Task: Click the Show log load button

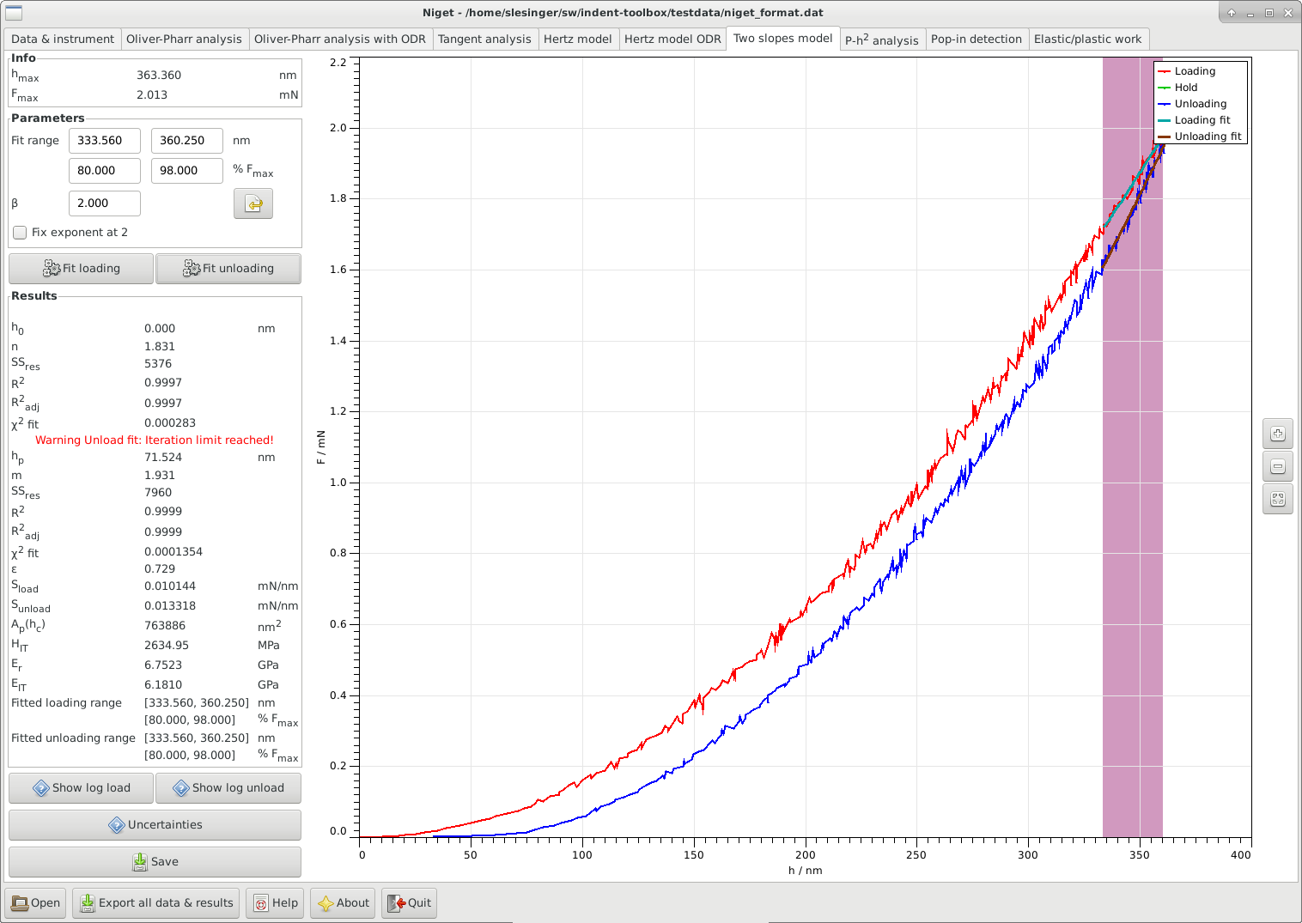Action: (82, 788)
